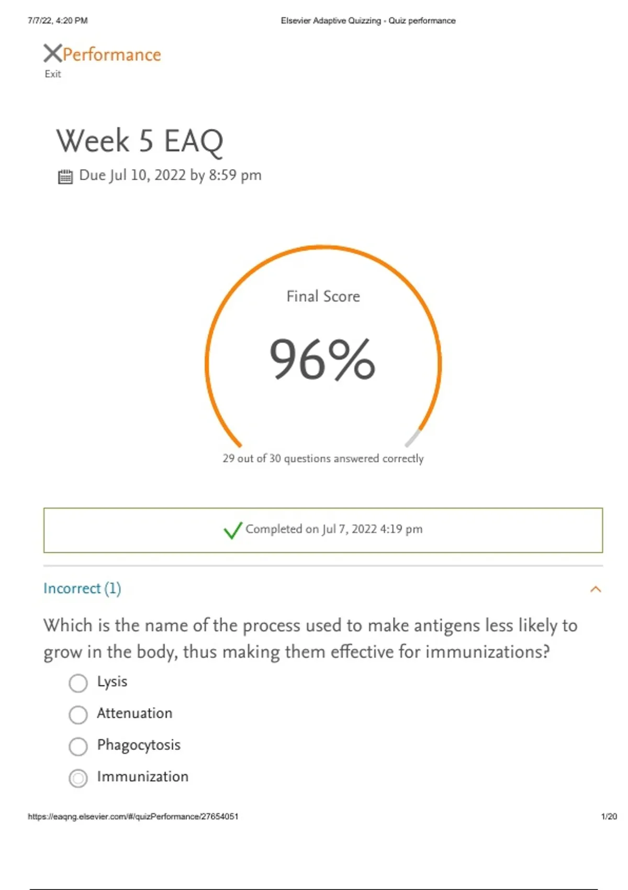Click the Due Jul 10, 2022 text
The image size is (628, 890).
coord(170,175)
